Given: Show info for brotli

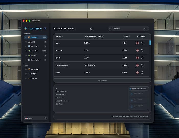Looking at the screenshot, I should click(x=142, y=58).
